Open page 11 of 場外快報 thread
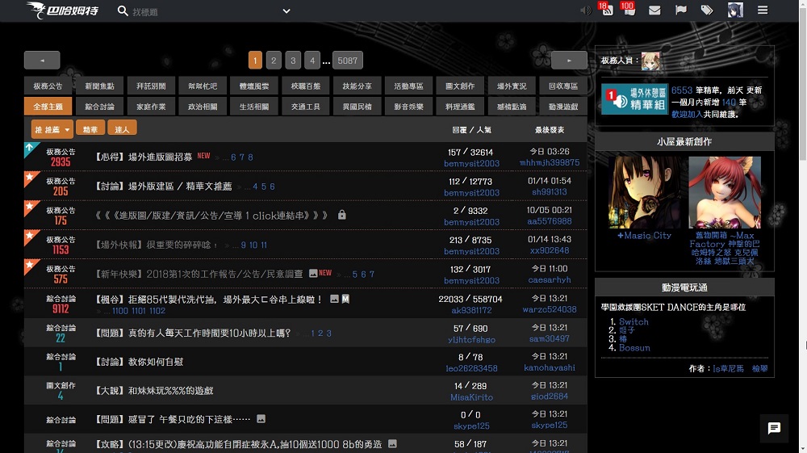 tap(264, 245)
